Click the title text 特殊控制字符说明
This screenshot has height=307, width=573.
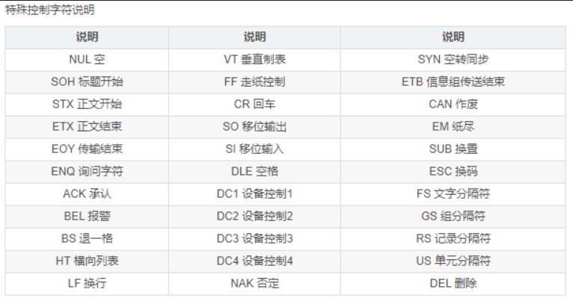tap(49, 10)
